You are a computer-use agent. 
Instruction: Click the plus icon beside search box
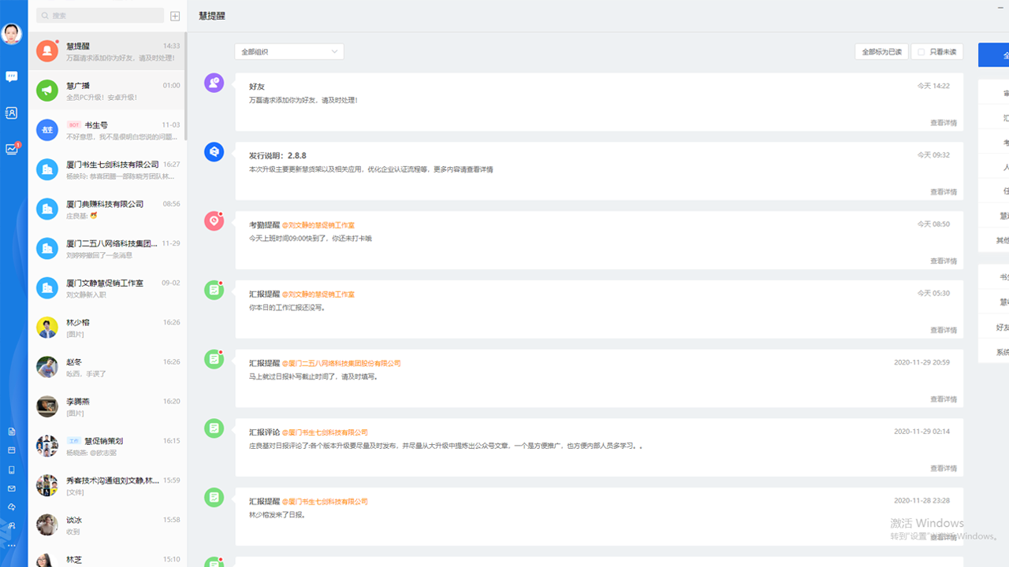pos(175,16)
